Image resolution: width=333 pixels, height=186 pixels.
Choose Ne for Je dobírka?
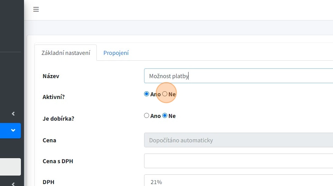[165, 116]
